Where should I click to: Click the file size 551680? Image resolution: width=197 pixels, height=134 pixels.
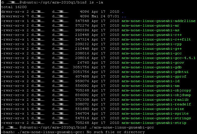pyautogui.click(x=82, y=109)
